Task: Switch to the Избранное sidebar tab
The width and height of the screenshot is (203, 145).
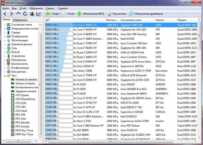Action: pos(20,20)
